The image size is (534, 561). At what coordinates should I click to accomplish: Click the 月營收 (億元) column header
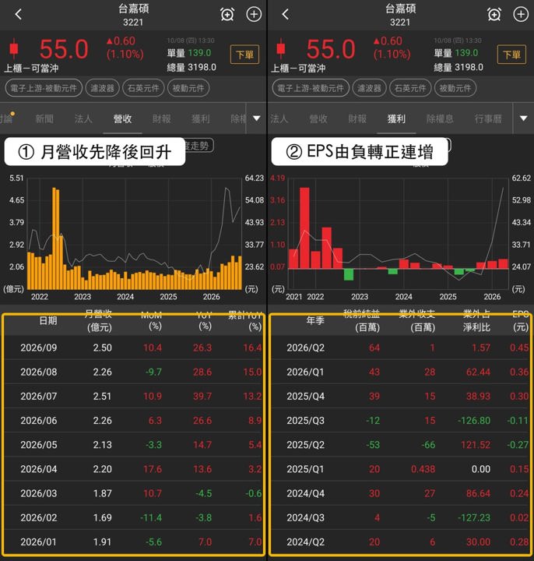tap(99, 320)
